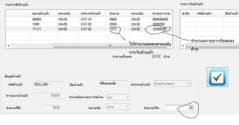This screenshot has height=125, width=239.
Task: Click left scroll arrow of order list
Action: tap(8, 46)
